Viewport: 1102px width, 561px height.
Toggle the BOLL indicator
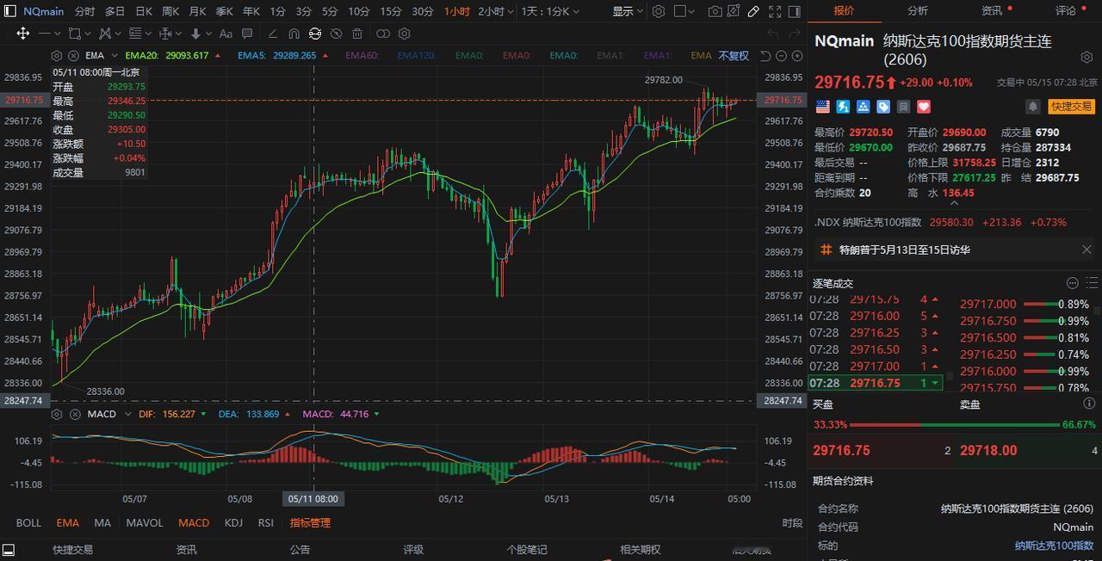point(28,522)
